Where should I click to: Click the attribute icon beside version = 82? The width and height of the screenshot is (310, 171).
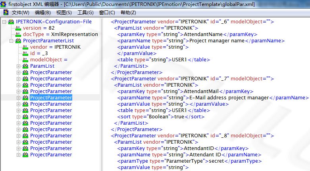(18, 28)
